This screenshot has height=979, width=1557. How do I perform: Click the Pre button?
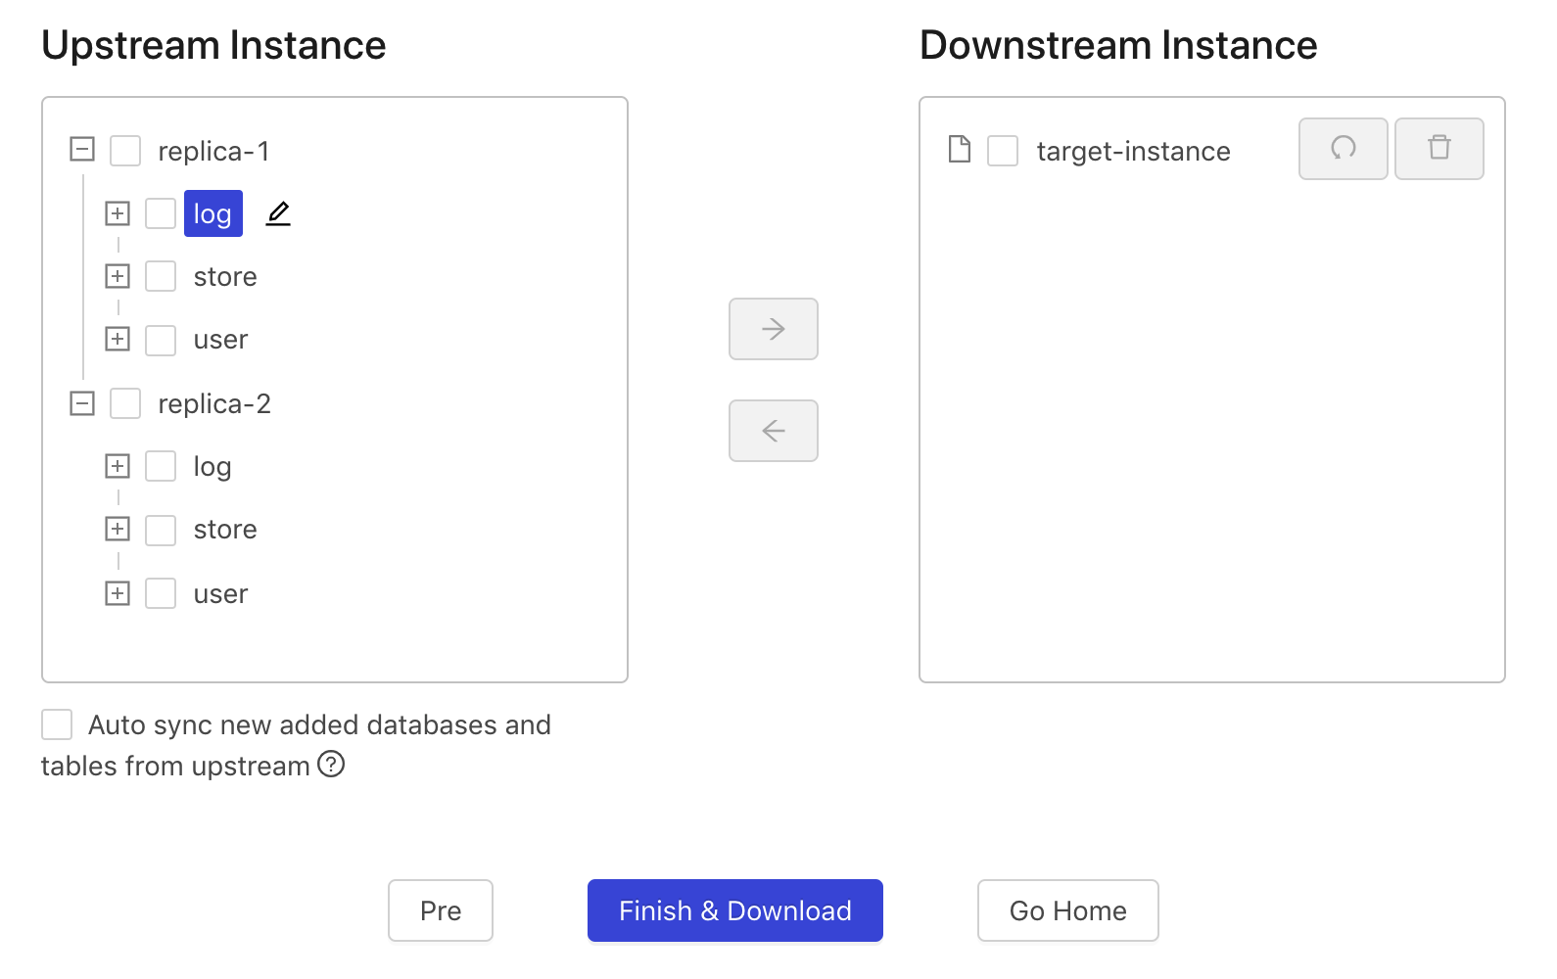tap(441, 910)
